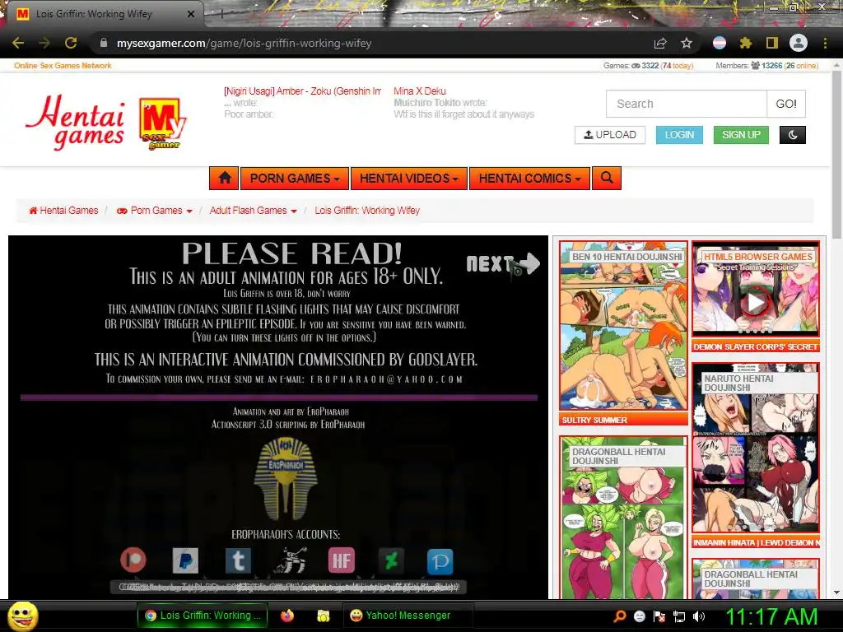This screenshot has height=632, width=843.
Task: Click the 11:17 AM taskbar clock
Action: 771,616
